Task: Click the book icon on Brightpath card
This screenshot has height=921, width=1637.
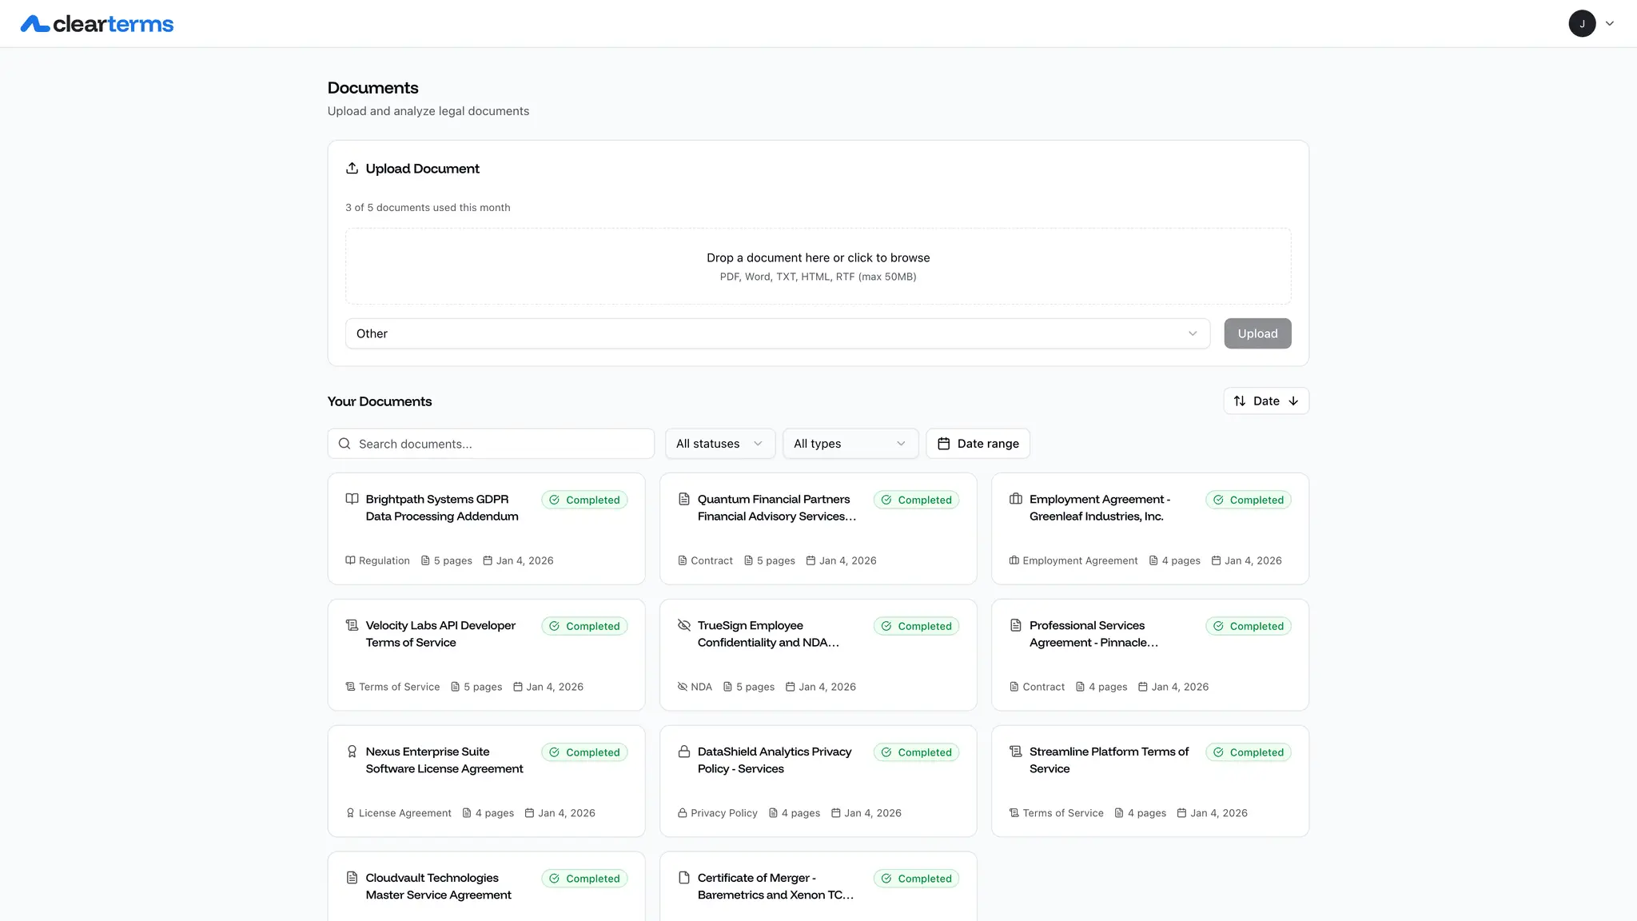Action: (x=352, y=499)
